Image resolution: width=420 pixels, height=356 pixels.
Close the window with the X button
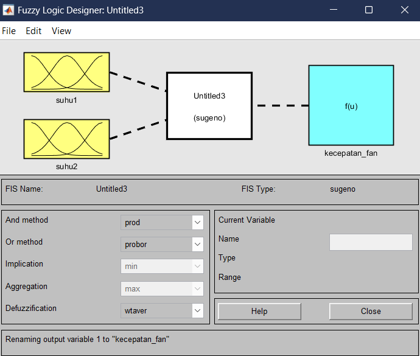(405, 10)
